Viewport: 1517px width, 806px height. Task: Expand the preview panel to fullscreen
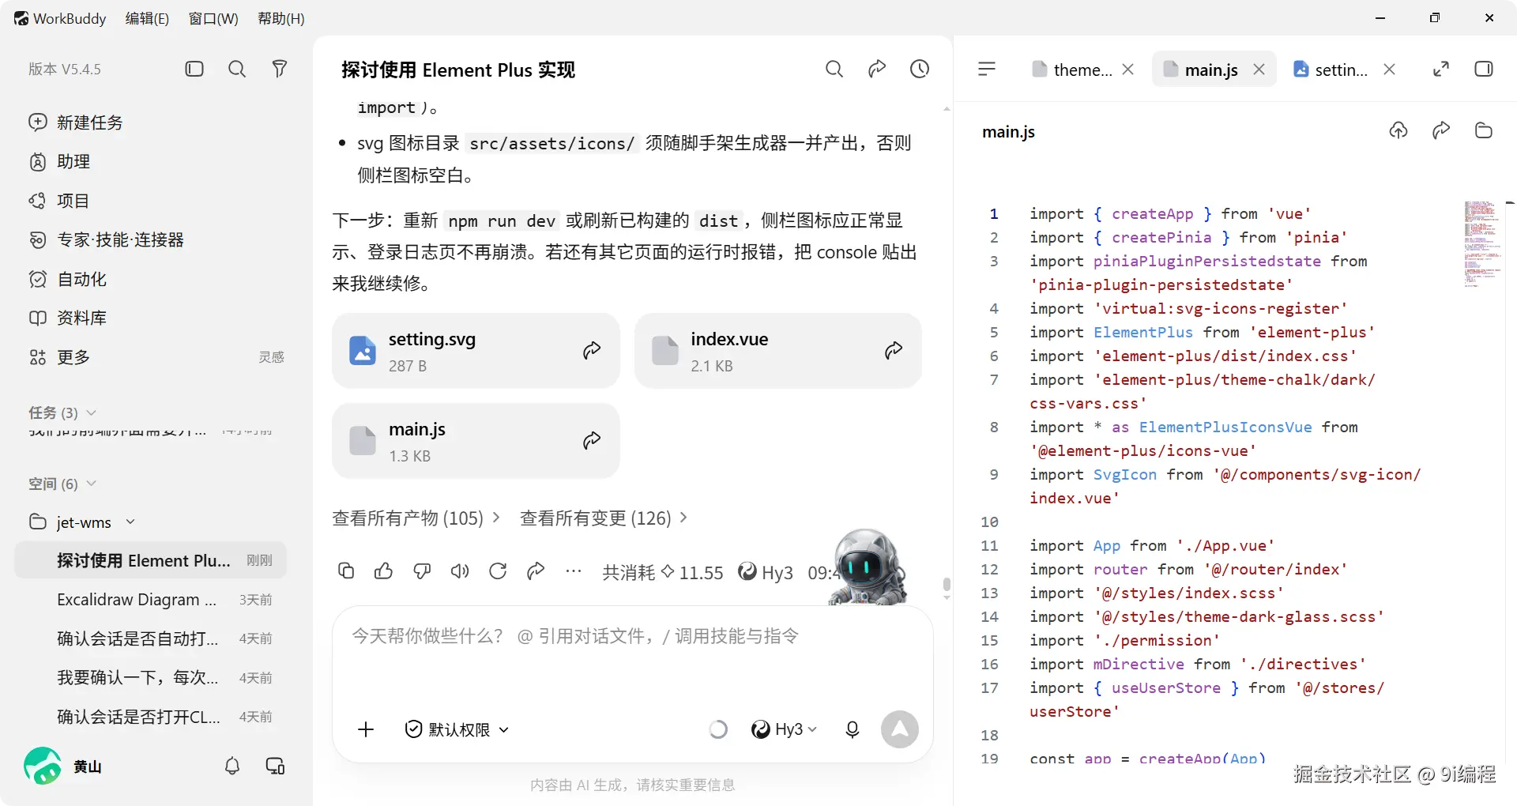point(1441,69)
